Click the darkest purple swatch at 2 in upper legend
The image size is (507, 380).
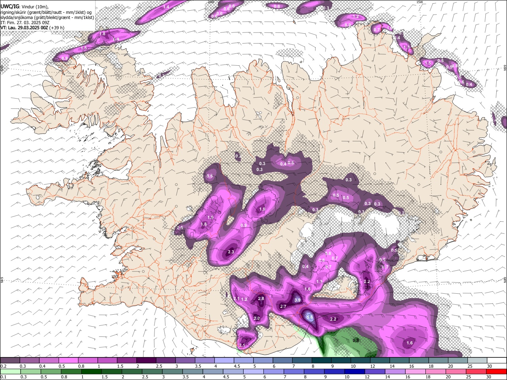pos(146,361)
